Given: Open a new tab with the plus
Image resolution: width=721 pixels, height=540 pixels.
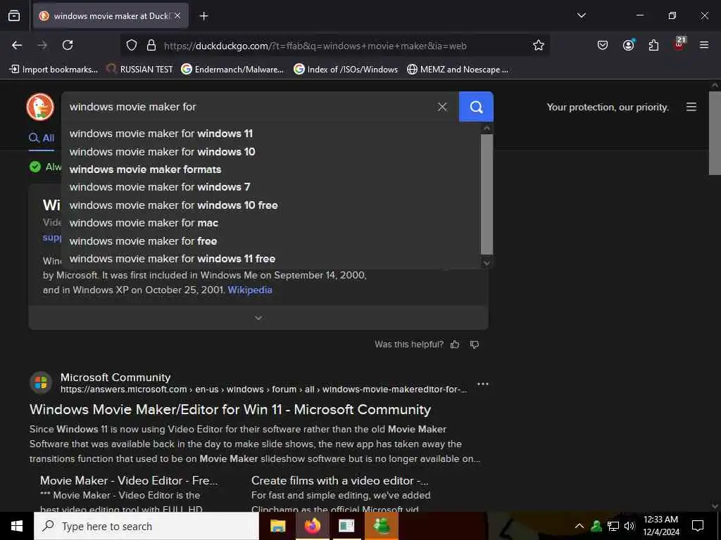Looking at the screenshot, I should click(203, 16).
